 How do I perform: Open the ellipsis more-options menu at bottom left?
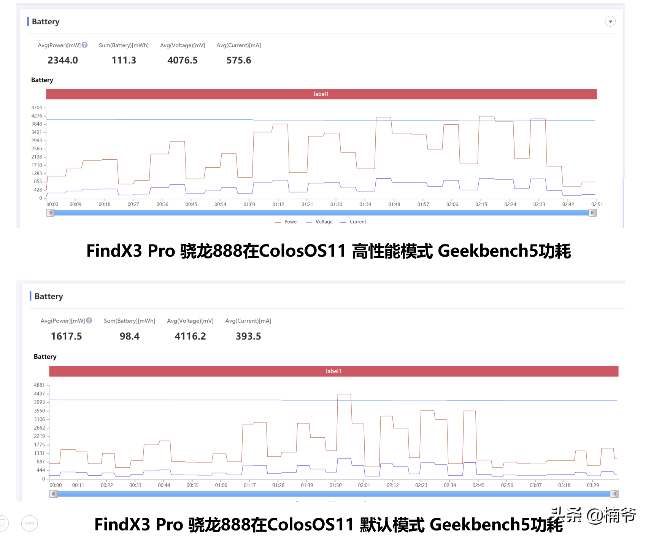click(x=29, y=523)
